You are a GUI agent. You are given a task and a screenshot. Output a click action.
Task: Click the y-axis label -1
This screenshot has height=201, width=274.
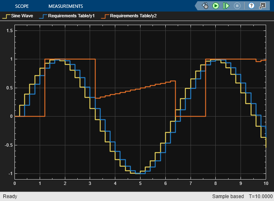10,174
